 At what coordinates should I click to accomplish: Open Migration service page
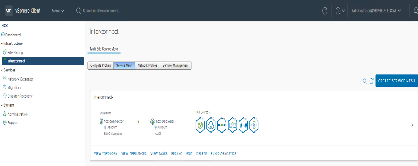14,88
